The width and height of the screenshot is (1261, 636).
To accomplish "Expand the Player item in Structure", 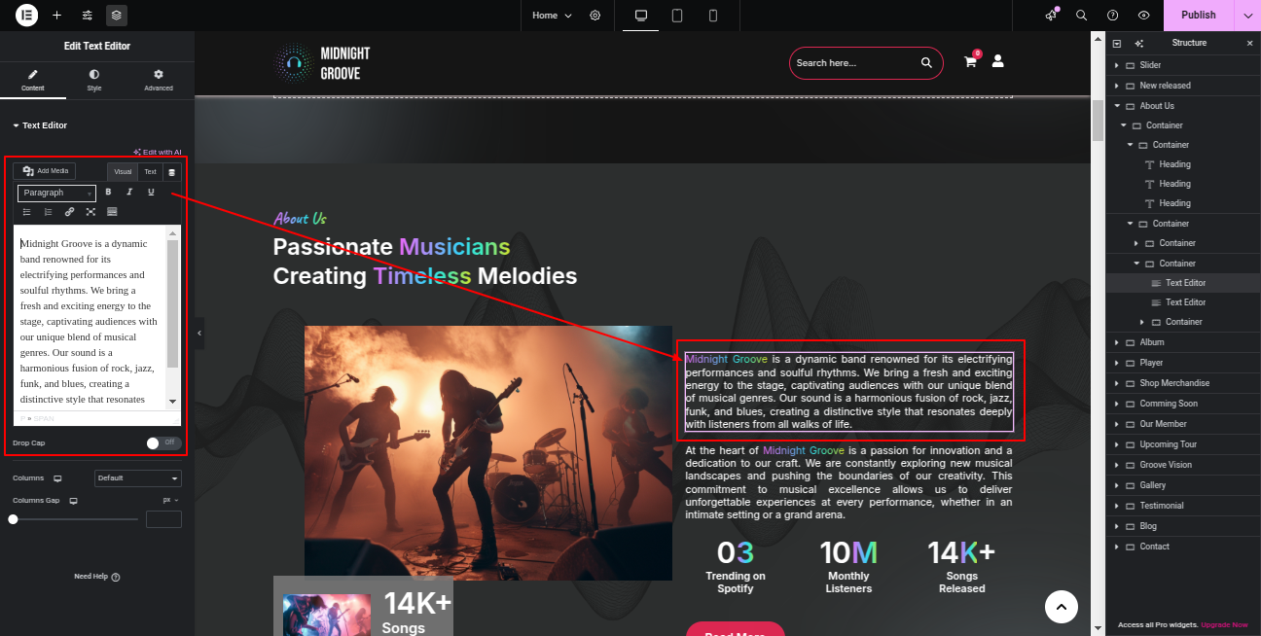I will coord(1117,363).
